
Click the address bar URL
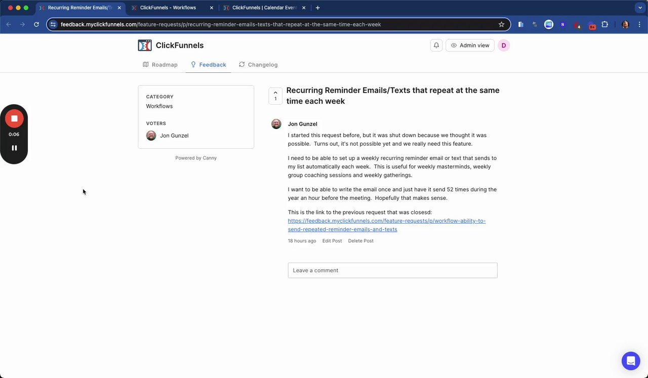point(221,24)
